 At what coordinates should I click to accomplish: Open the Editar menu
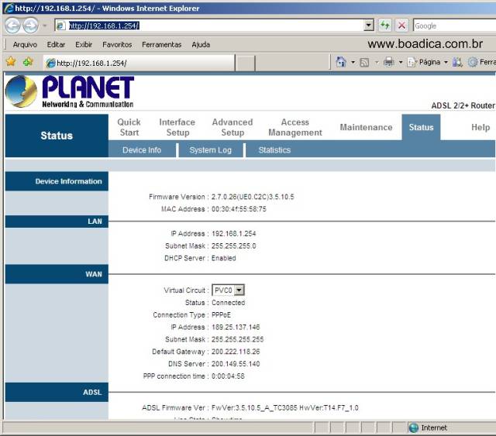(x=56, y=45)
